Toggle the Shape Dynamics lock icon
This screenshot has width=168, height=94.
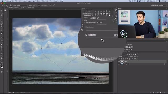pyautogui.click(x=92, y=16)
